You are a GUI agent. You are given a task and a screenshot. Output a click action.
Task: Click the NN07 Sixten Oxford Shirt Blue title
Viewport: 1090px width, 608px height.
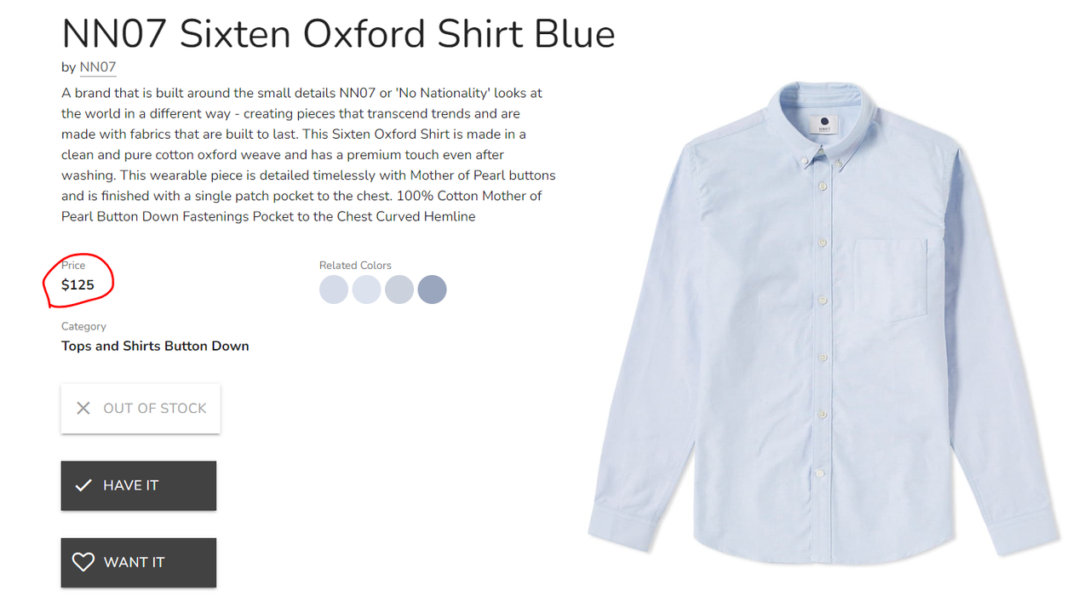(x=338, y=34)
